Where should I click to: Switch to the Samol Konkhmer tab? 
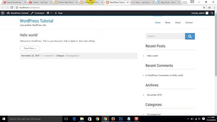14,2
